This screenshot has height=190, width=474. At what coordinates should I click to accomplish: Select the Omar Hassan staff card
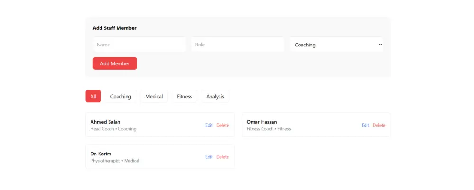(316, 125)
